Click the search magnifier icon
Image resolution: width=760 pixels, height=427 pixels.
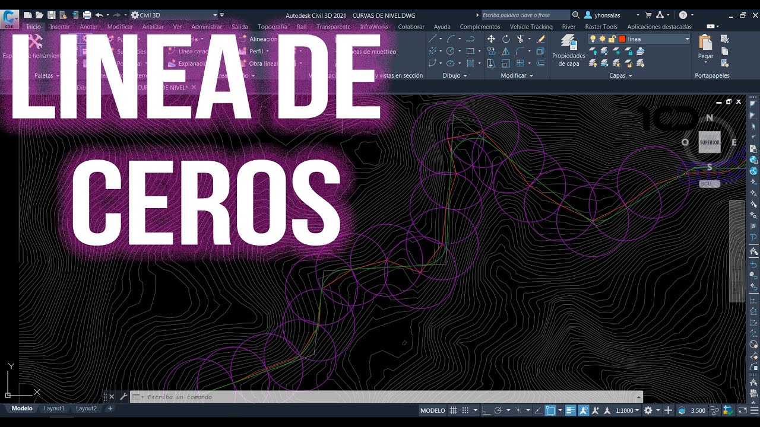576,15
